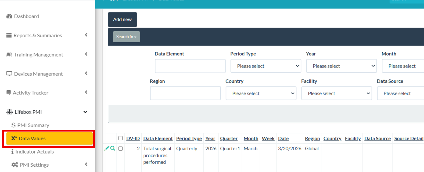Click the Data Element input field

190,66
